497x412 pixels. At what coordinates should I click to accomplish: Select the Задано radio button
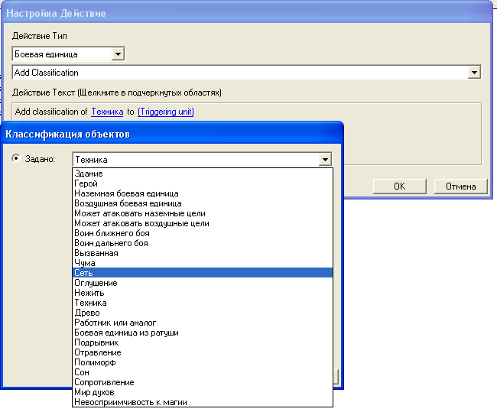(x=16, y=158)
